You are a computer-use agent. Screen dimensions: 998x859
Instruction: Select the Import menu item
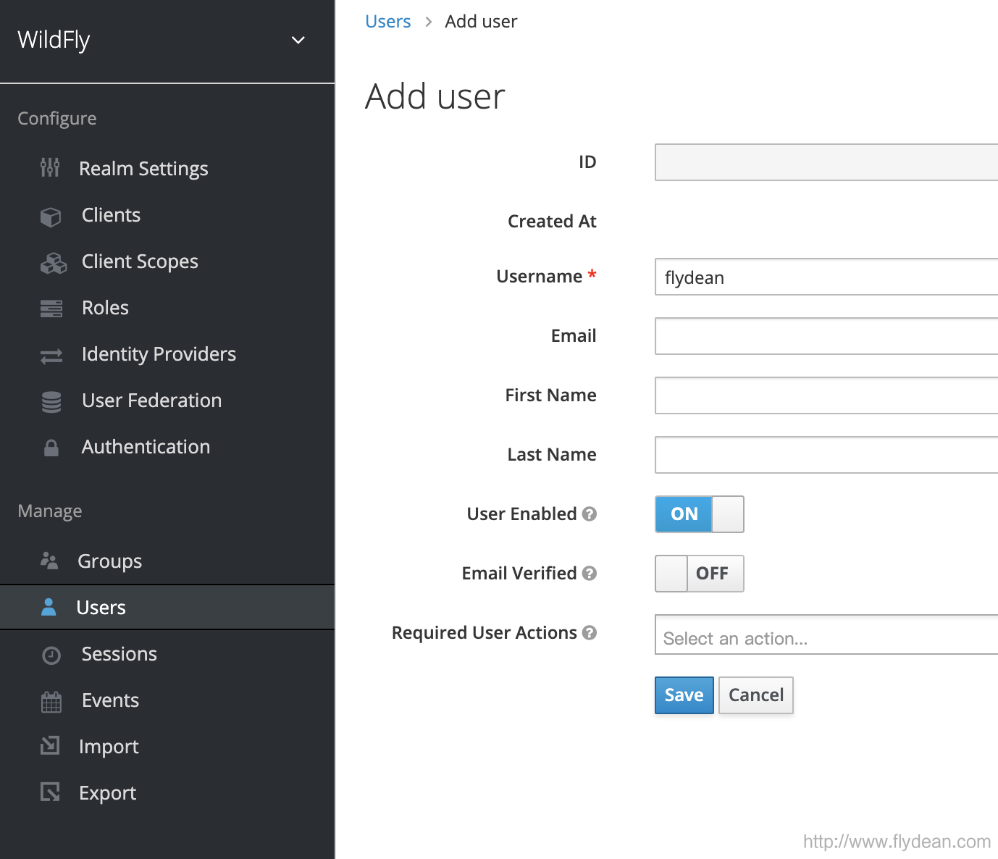[109, 746]
